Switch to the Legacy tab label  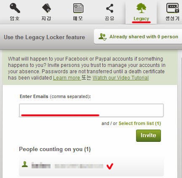[141, 19]
